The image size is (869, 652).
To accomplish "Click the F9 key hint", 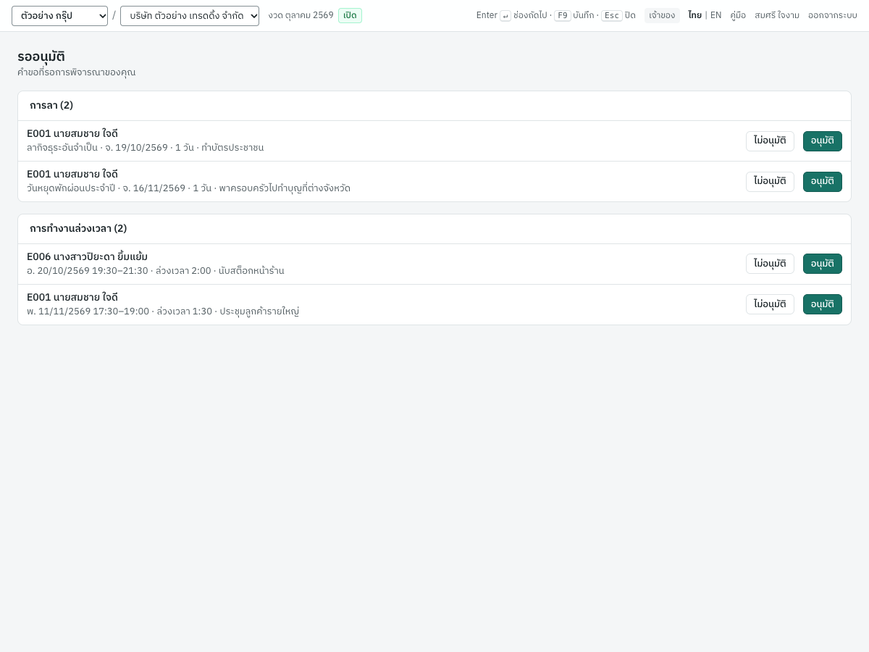I will [x=563, y=15].
